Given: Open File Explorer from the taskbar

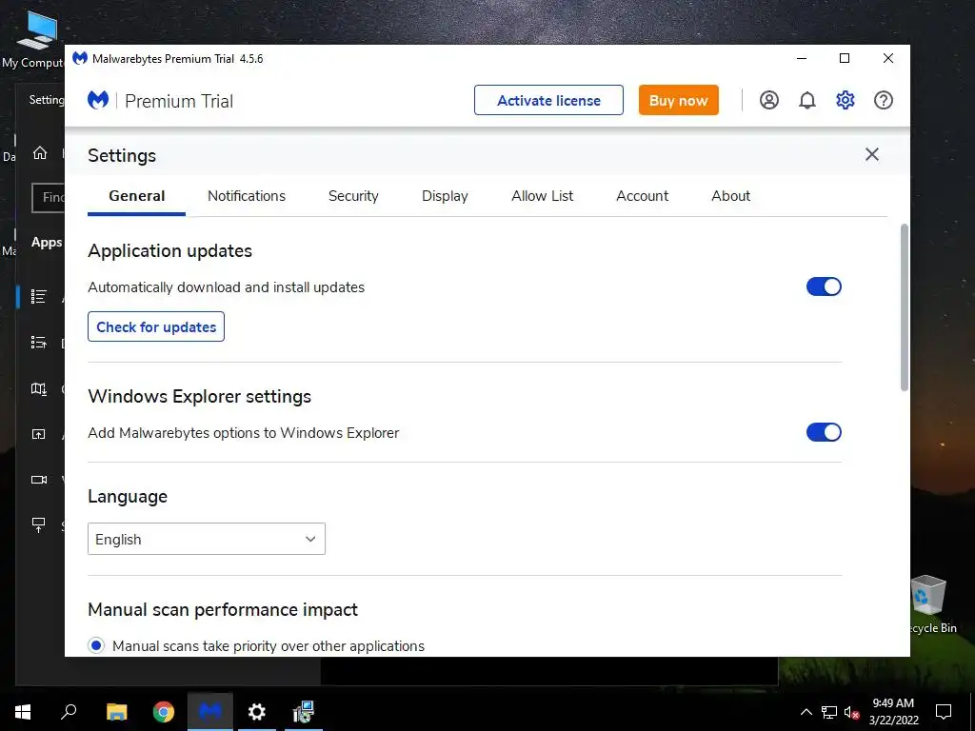Looking at the screenshot, I should click(x=116, y=712).
